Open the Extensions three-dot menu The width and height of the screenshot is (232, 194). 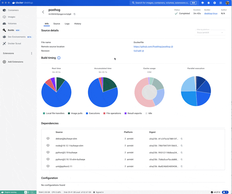click(x=32, y=53)
